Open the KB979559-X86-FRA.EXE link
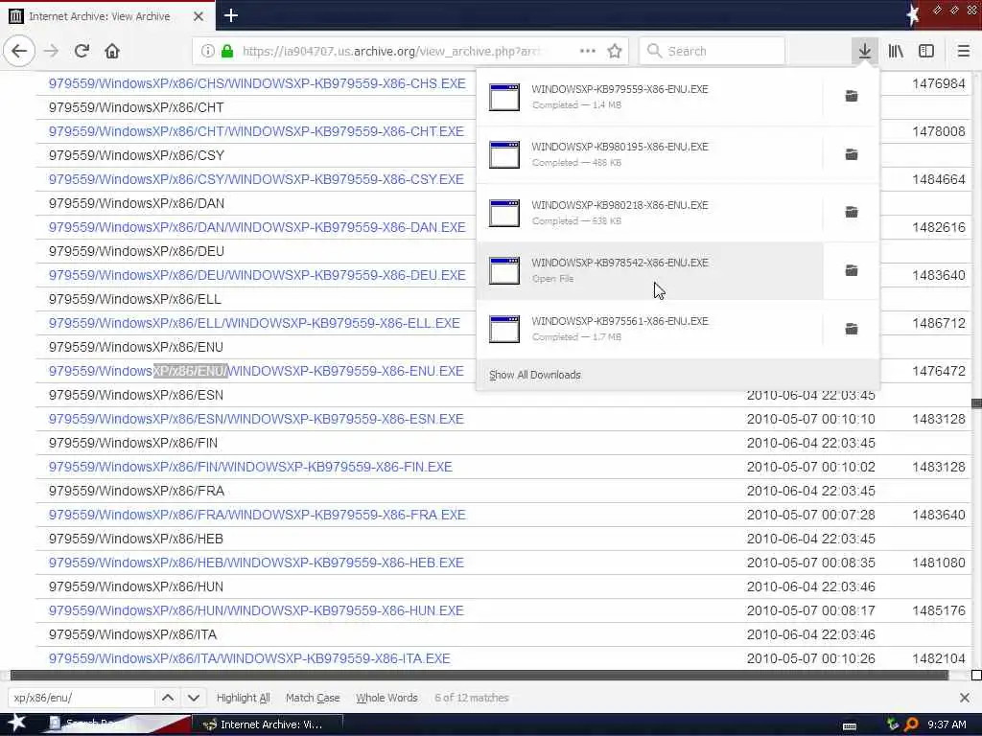 [x=257, y=515]
